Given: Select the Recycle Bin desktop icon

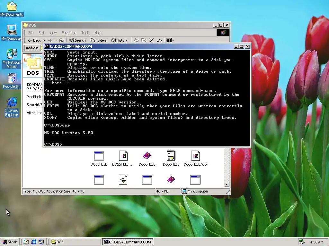Looking at the screenshot, I should point(12,81).
